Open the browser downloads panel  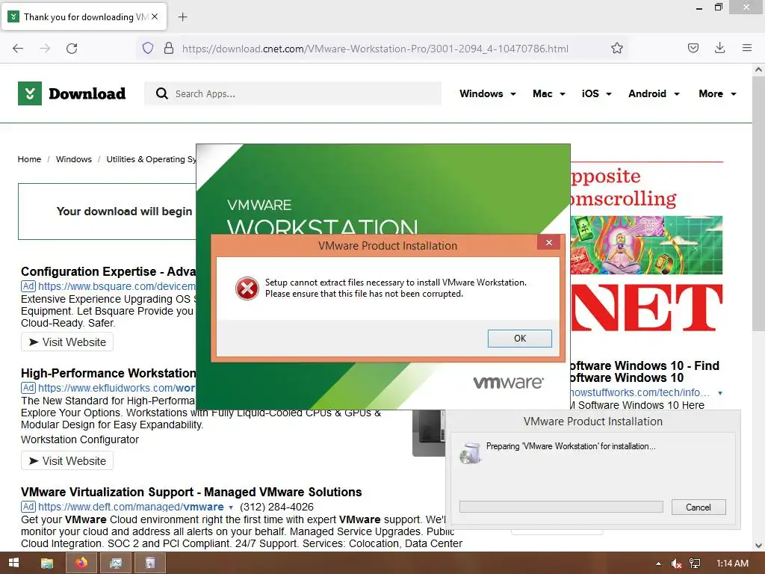tap(719, 48)
